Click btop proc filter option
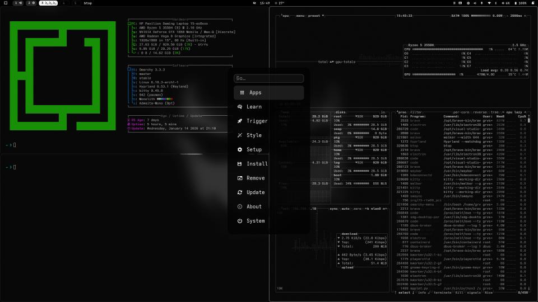Viewport: 538px width, 302px height. [416, 112]
